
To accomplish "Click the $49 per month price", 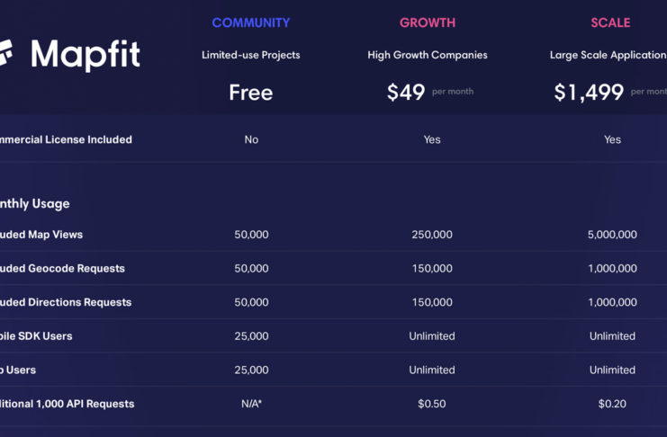I will click(x=430, y=92).
